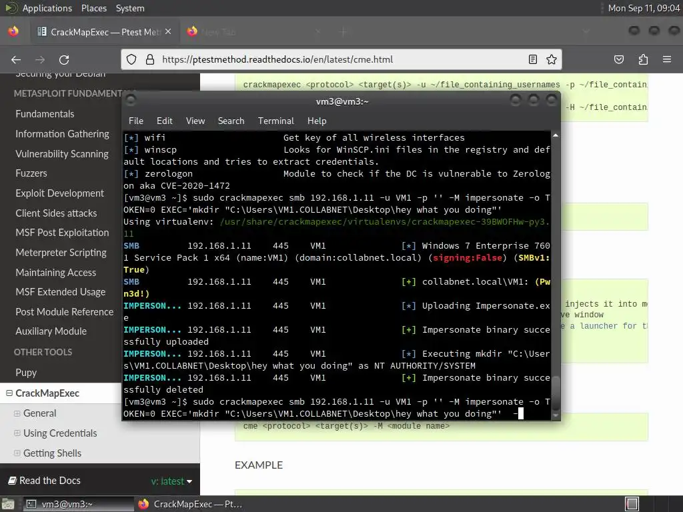Click the 'signing:False' text in terminal

(x=468, y=258)
